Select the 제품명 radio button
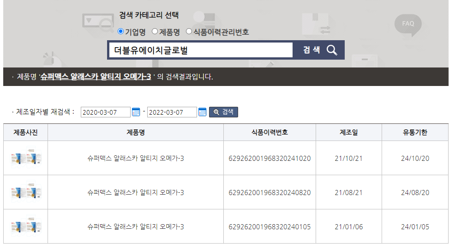The height and width of the screenshot is (251, 449). point(155,31)
